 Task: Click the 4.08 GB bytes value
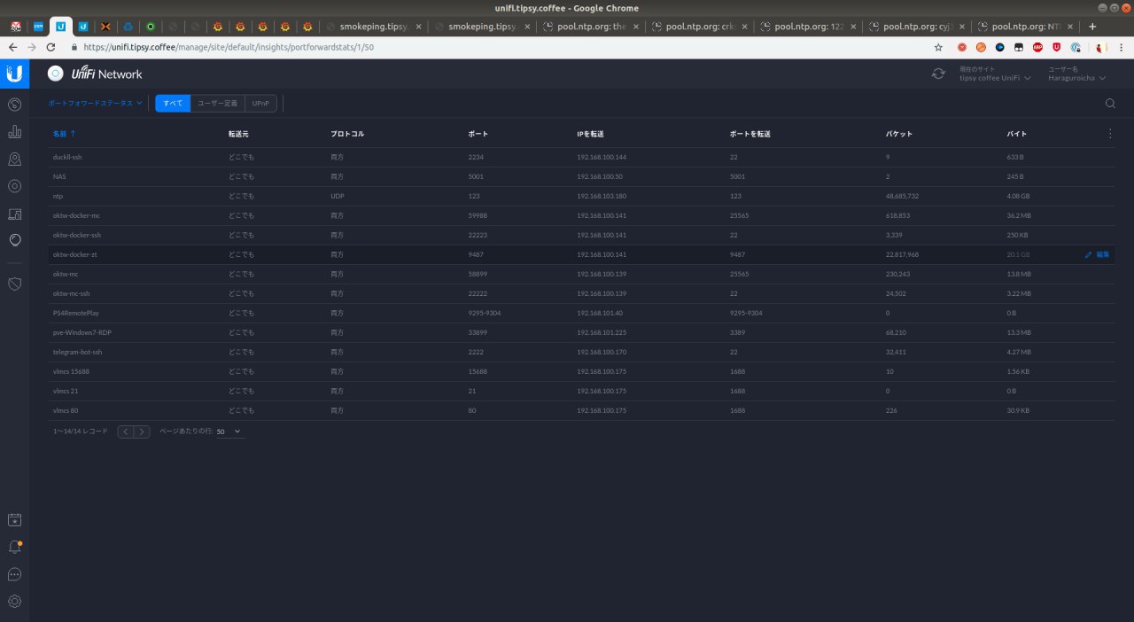[x=1019, y=196]
